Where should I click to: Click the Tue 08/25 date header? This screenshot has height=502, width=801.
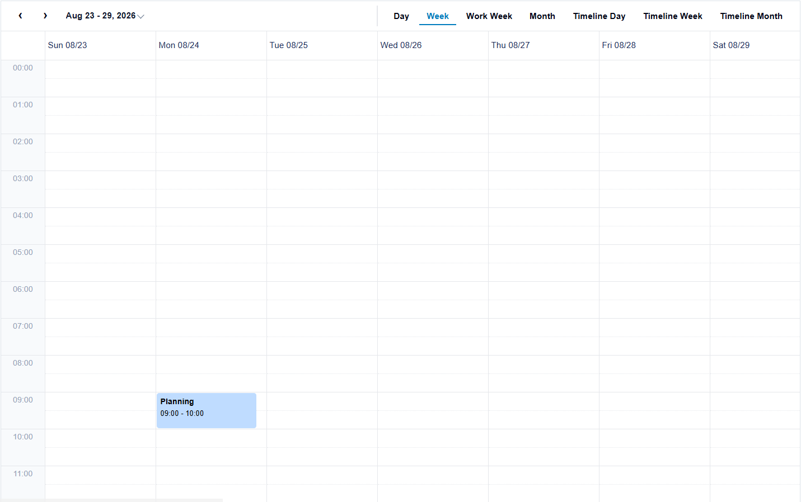[289, 45]
